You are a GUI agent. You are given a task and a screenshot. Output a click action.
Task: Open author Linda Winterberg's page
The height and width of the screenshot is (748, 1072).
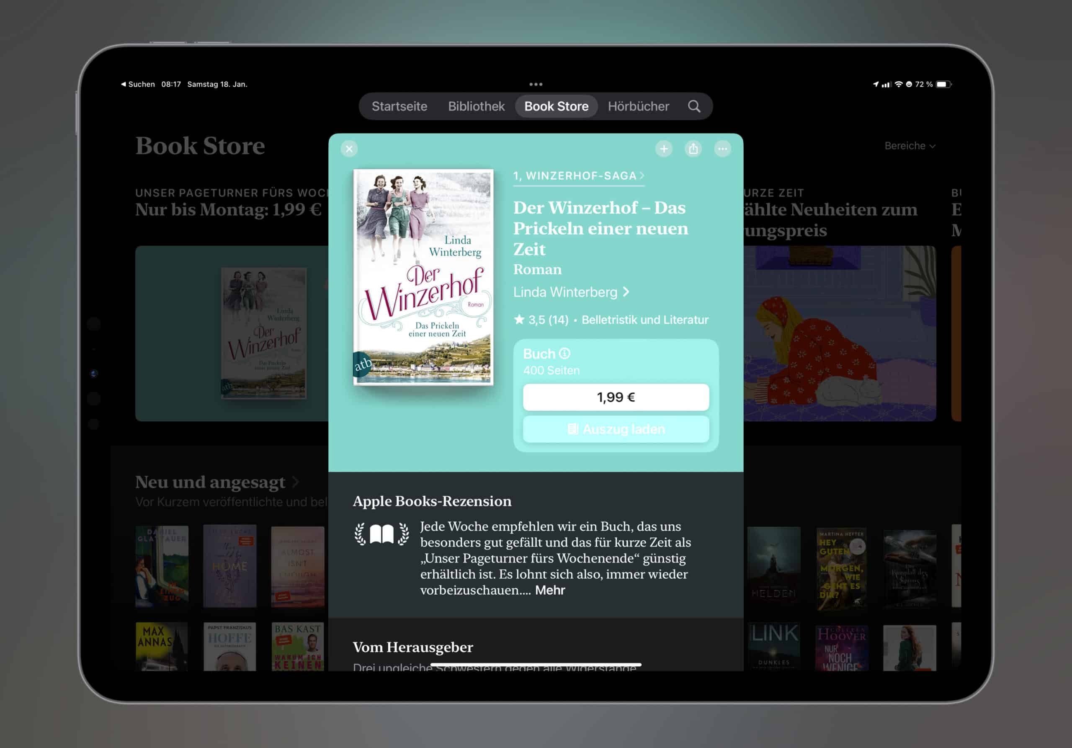(571, 292)
